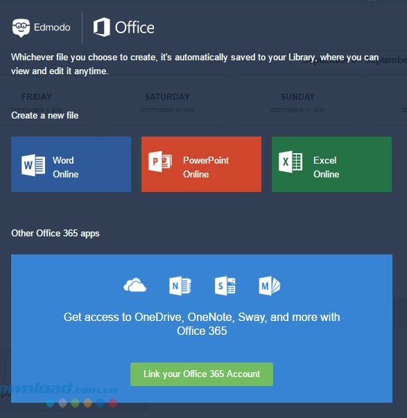Click the 'Edmodo' brand text

point(52,28)
